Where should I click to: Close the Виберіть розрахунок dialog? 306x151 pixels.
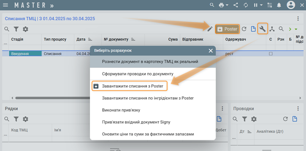click(x=211, y=51)
